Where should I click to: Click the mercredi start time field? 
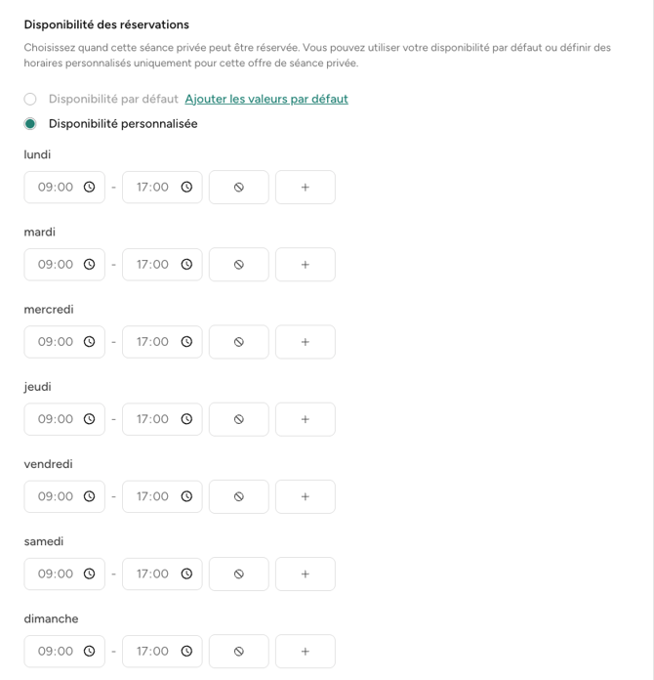[56, 342]
